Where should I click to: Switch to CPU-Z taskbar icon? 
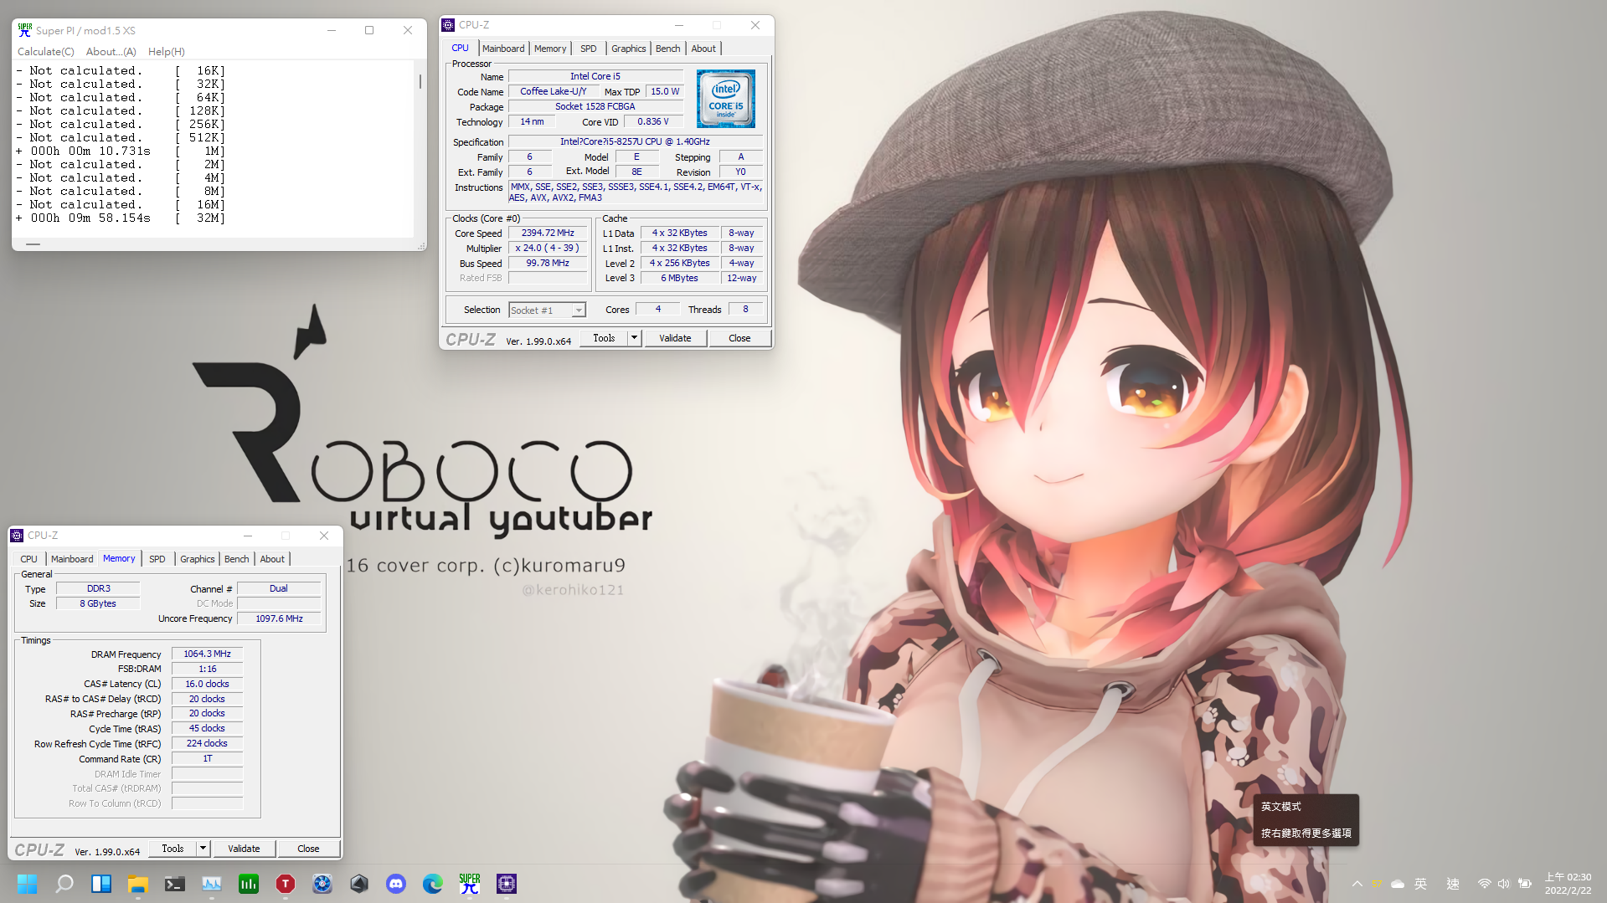tap(507, 884)
